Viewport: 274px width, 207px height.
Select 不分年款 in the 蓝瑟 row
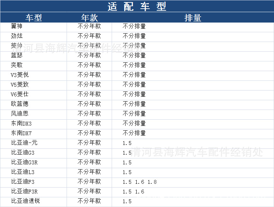(89, 55)
